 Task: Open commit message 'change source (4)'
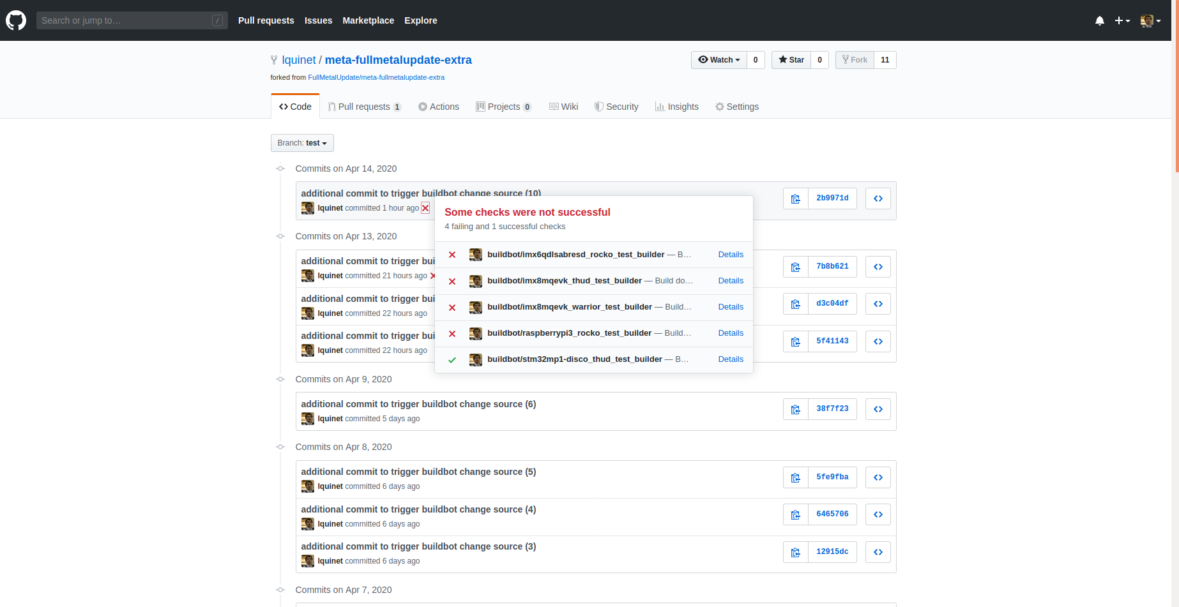coord(418,509)
